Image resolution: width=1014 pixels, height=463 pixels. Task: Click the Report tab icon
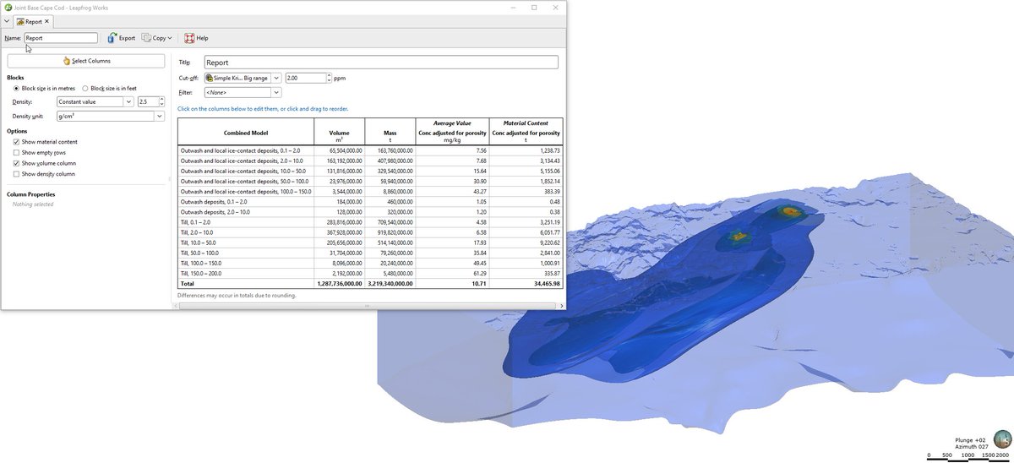point(20,21)
